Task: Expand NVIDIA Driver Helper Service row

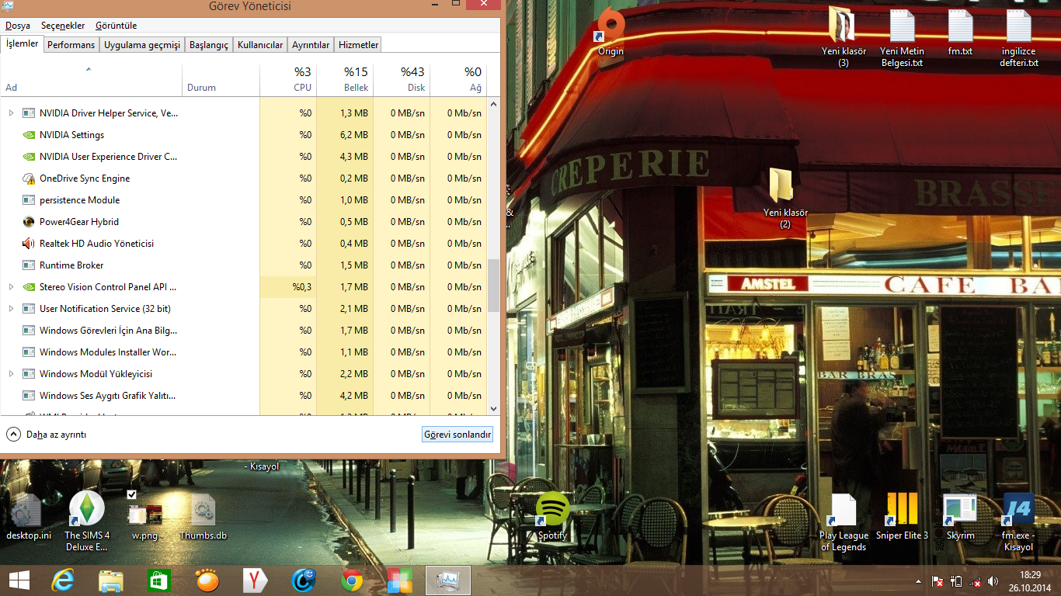Action: click(11, 113)
